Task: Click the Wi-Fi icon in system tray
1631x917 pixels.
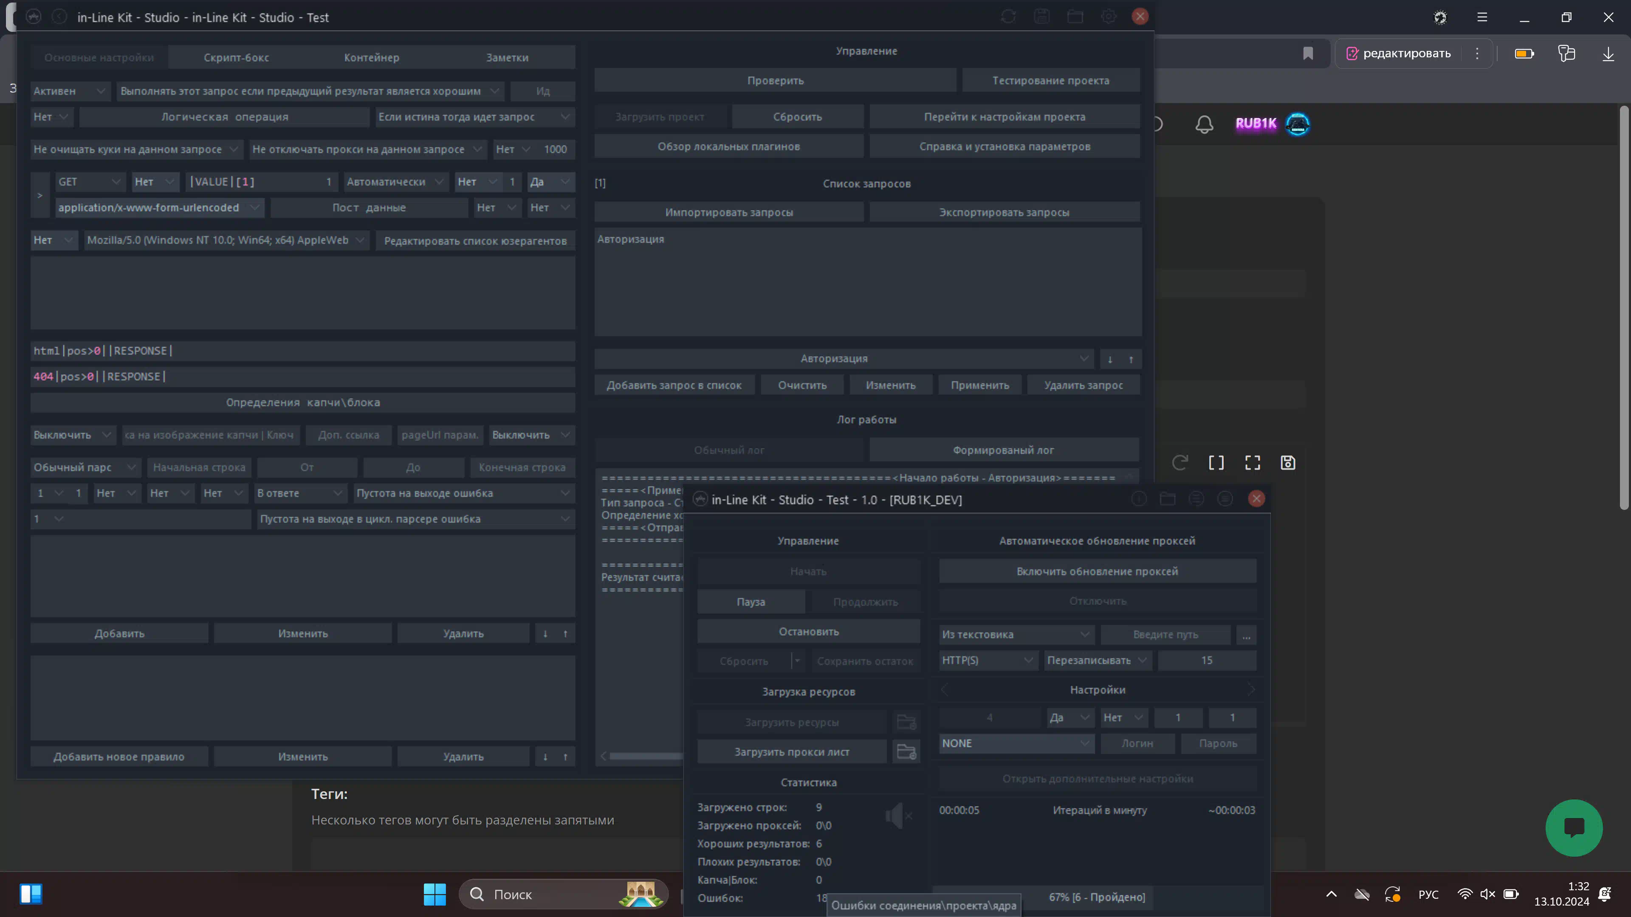Action: point(1465,894)
